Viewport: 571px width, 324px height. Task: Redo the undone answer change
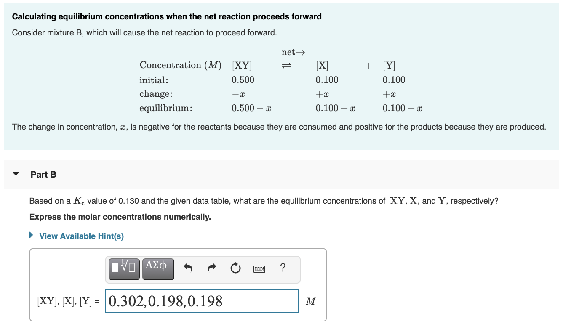(x=211, y=268)
